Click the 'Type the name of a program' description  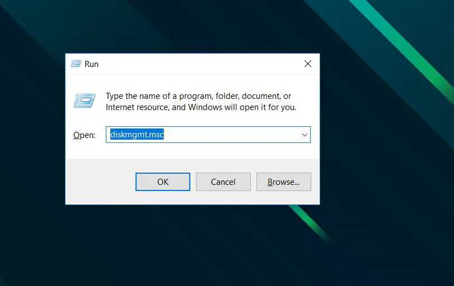click(x=201, y=102)
